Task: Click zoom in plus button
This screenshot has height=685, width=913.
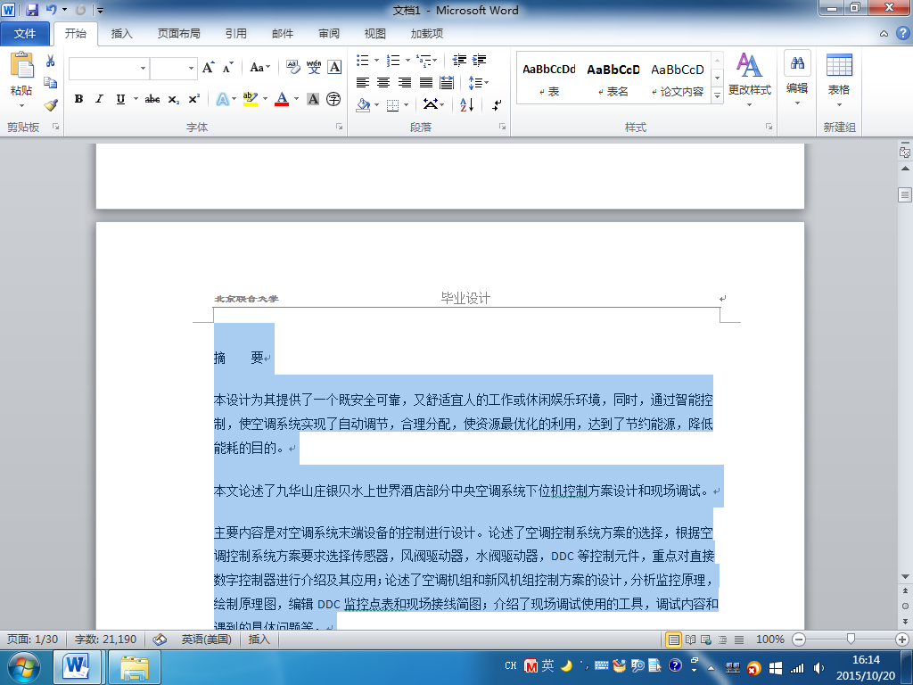Action: [902, 640]
